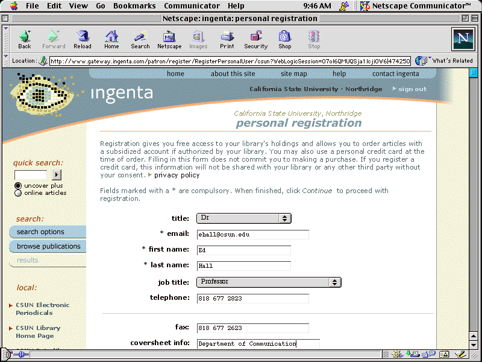Open the CSUN Electronic Periodicals link
This screenshot has width=482, height=362.
click(43, 309)
